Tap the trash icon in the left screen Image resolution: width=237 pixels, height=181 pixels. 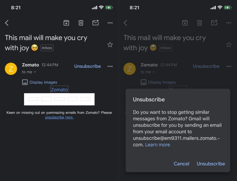pos(81,23)
